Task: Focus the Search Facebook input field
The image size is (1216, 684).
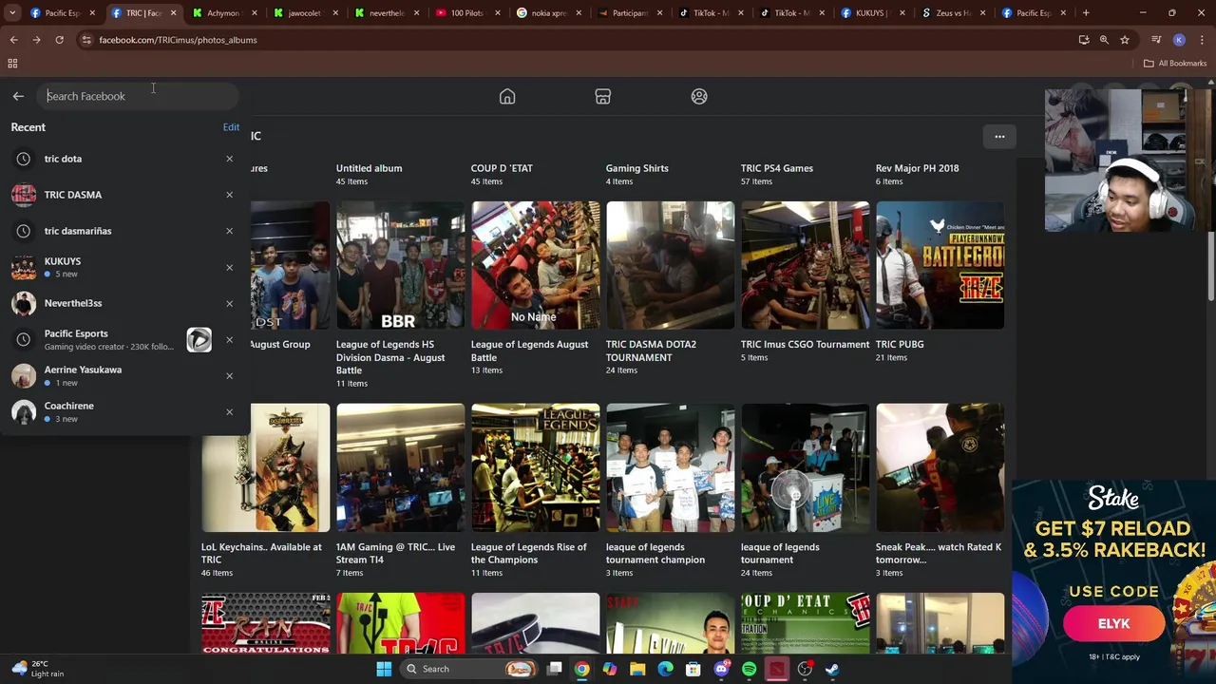Action: coord(138,96)
